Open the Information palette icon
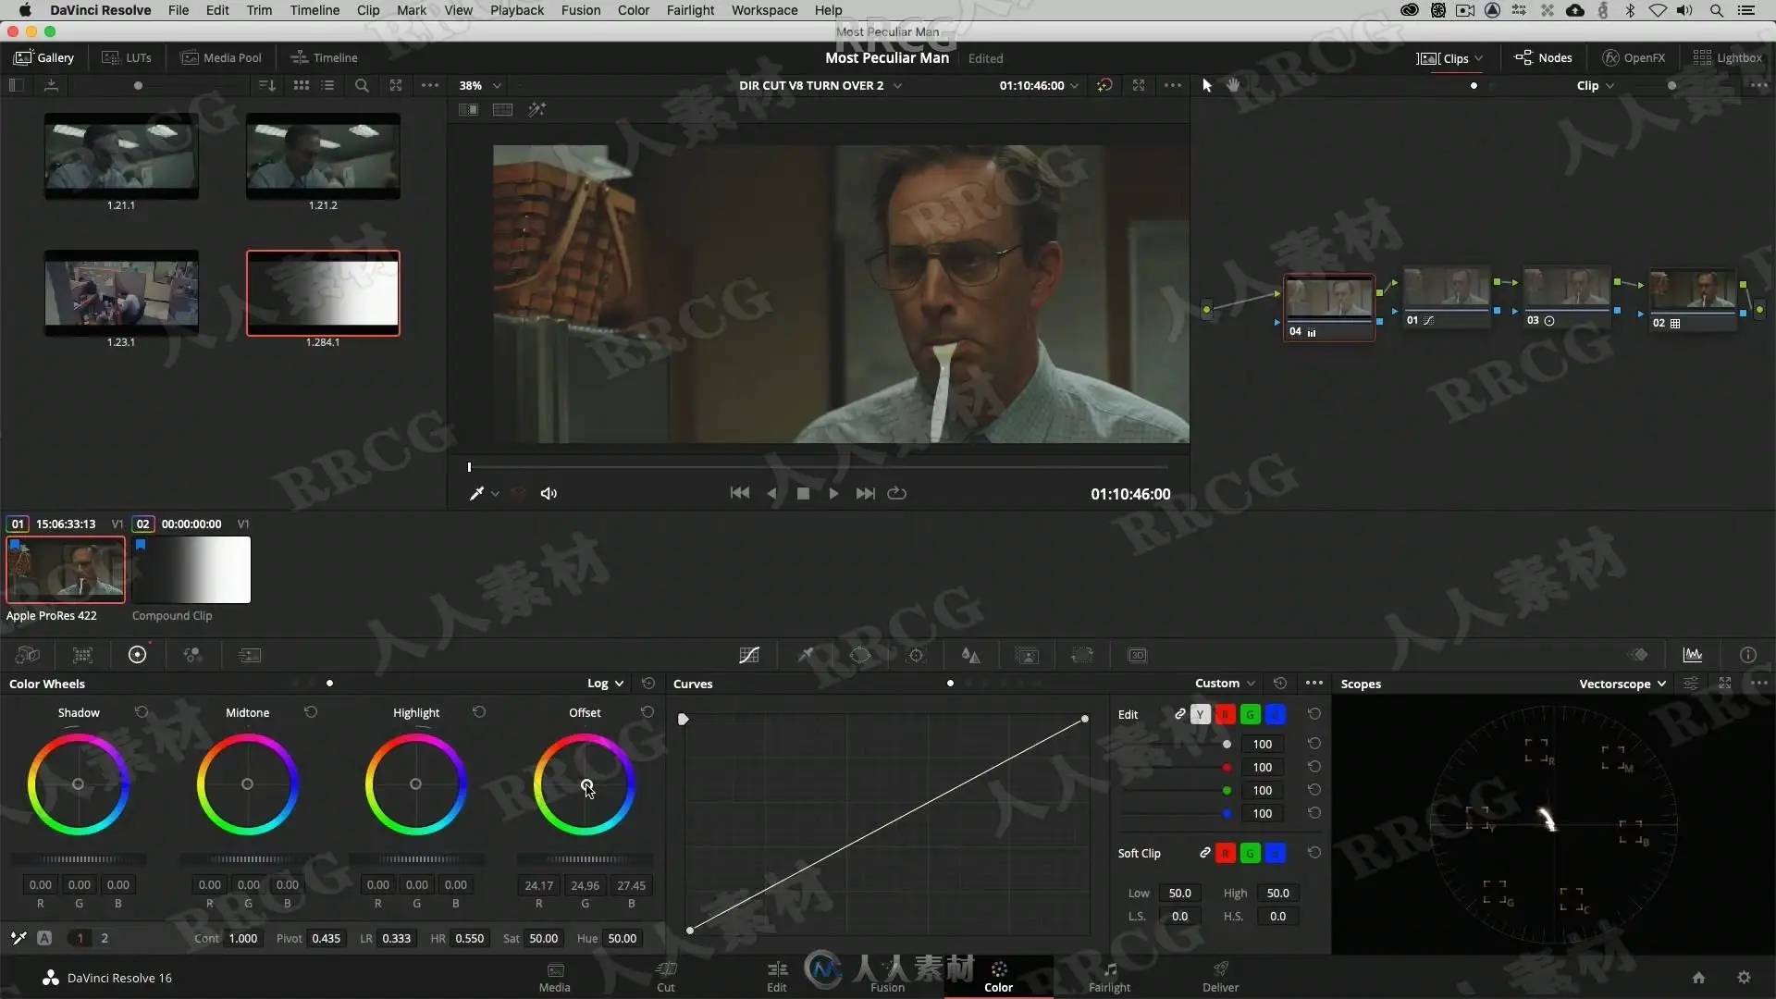The image size is (1776, 999). pyautogui.click(x=1748, y=655)
